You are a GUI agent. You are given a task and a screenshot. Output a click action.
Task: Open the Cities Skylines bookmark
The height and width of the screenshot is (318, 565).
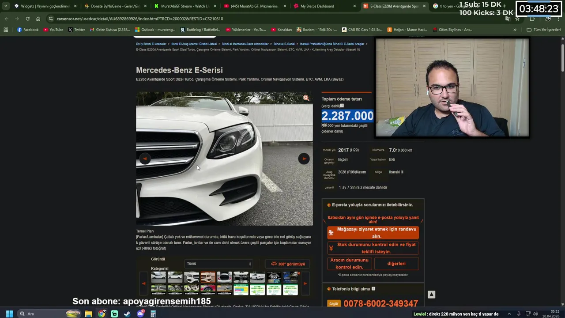452,30
